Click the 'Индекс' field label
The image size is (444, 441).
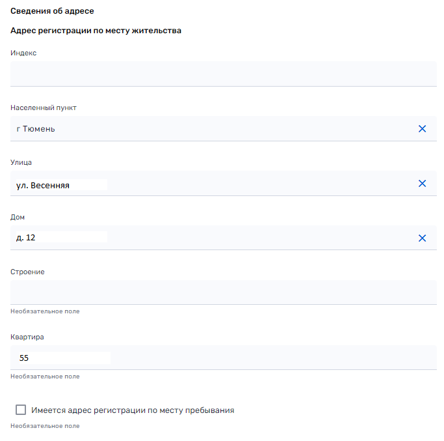(x=23, y=53)
